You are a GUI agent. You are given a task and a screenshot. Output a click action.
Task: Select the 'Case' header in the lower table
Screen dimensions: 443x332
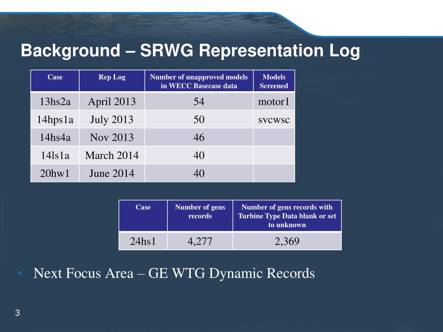(x=143, y=216)
